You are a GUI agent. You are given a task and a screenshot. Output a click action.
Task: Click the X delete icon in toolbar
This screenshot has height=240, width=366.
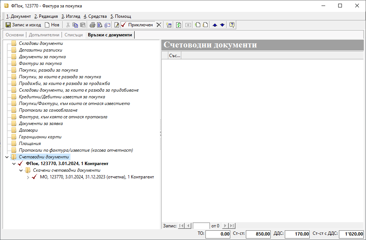coord(159,25)
